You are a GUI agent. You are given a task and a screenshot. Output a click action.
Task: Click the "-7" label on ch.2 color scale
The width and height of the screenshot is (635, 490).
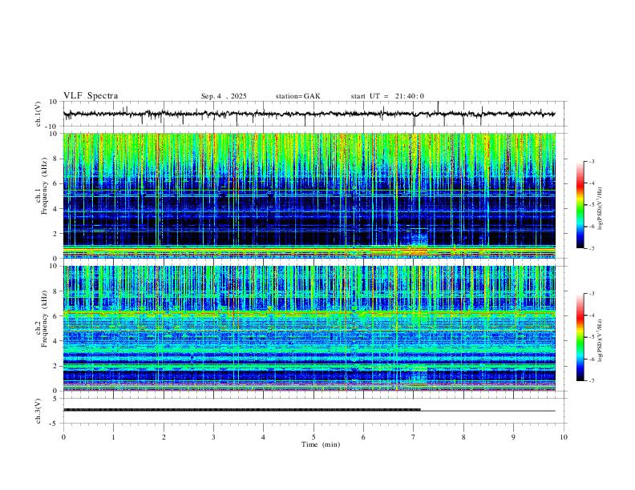591,380
